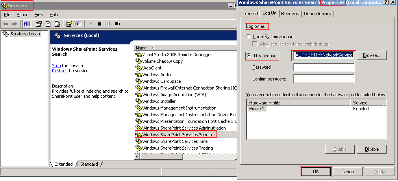Click the Password input field
Image resolution: width=398 pixels, height=181 pixels.
pyautogui.click(x=324, y=68)
